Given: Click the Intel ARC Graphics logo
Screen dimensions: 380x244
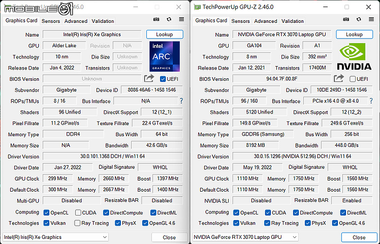Looking at the screenshot, I should tap(165, 56).
